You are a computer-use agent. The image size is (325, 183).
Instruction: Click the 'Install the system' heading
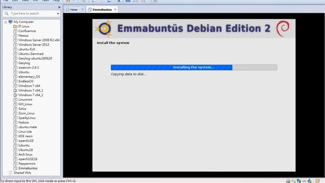(113, 43)
